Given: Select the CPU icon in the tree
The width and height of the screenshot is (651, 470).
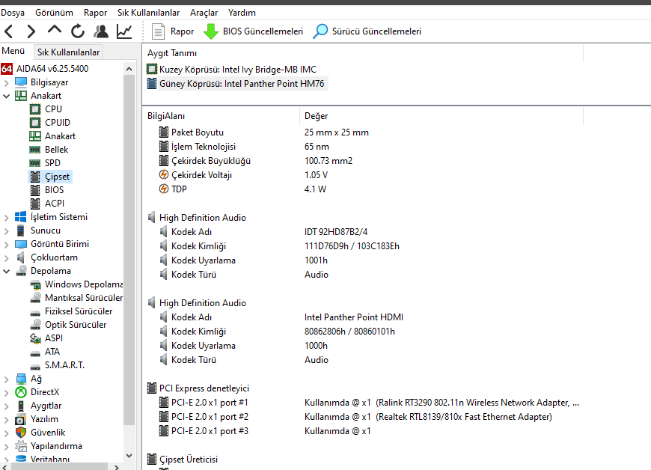Looking at the screenshot, I should [35, 109].
